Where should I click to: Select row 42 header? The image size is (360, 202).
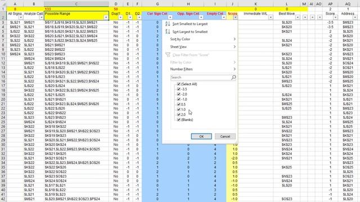point(3,199)
